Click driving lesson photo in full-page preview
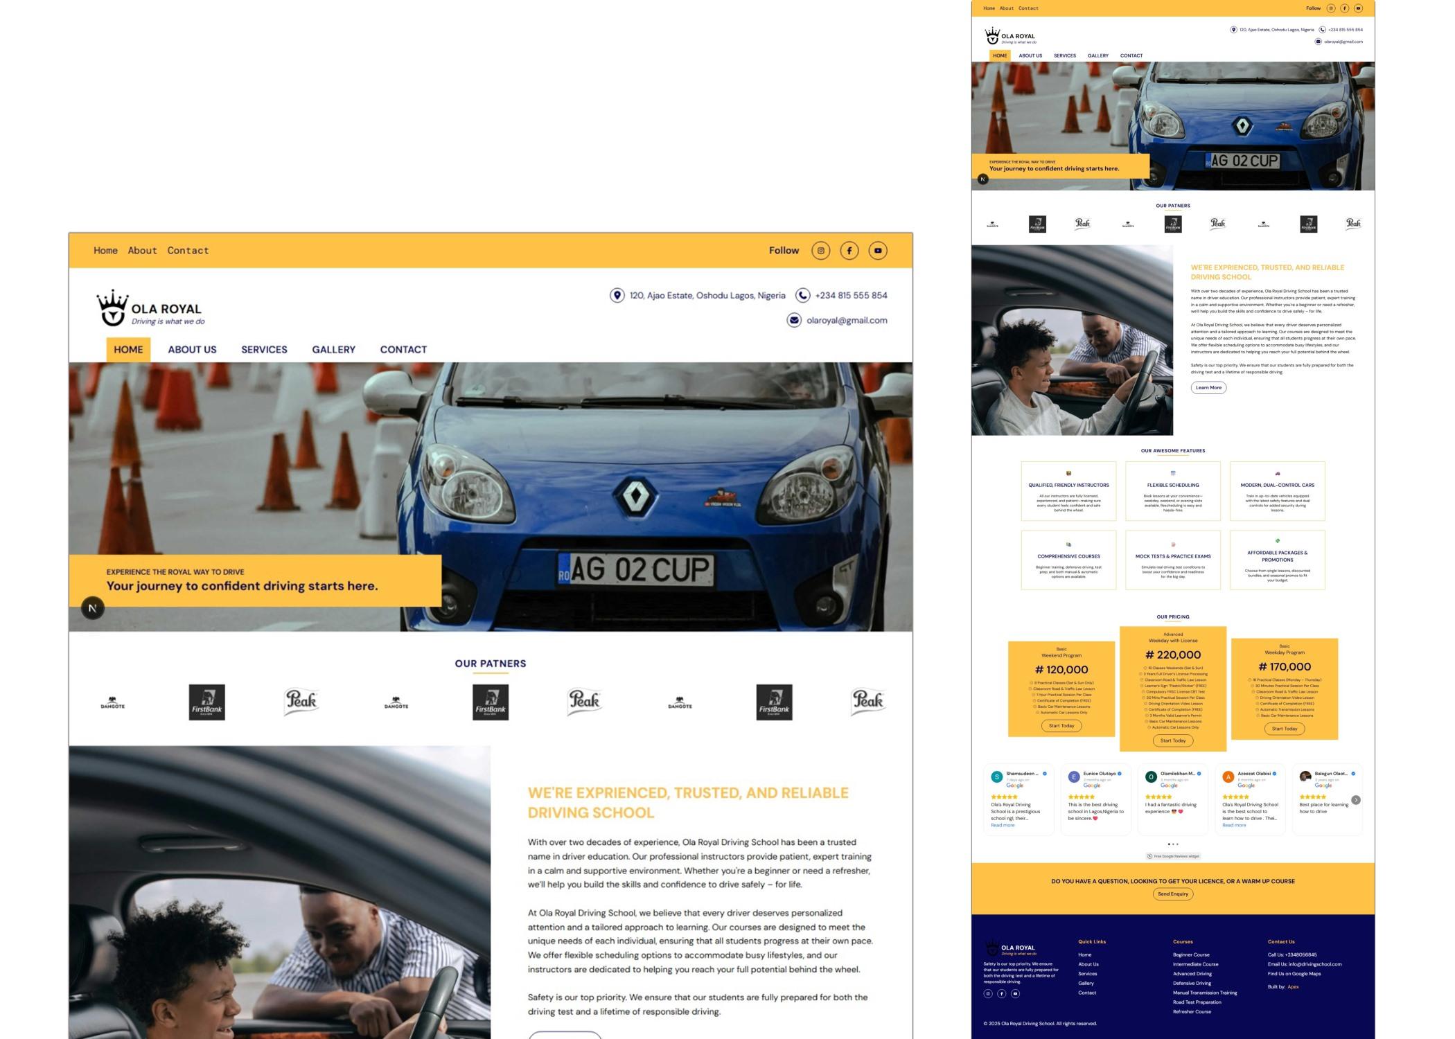Image resolution: width=1455 pixels, height=1039 pixels. coord(1072,340)
